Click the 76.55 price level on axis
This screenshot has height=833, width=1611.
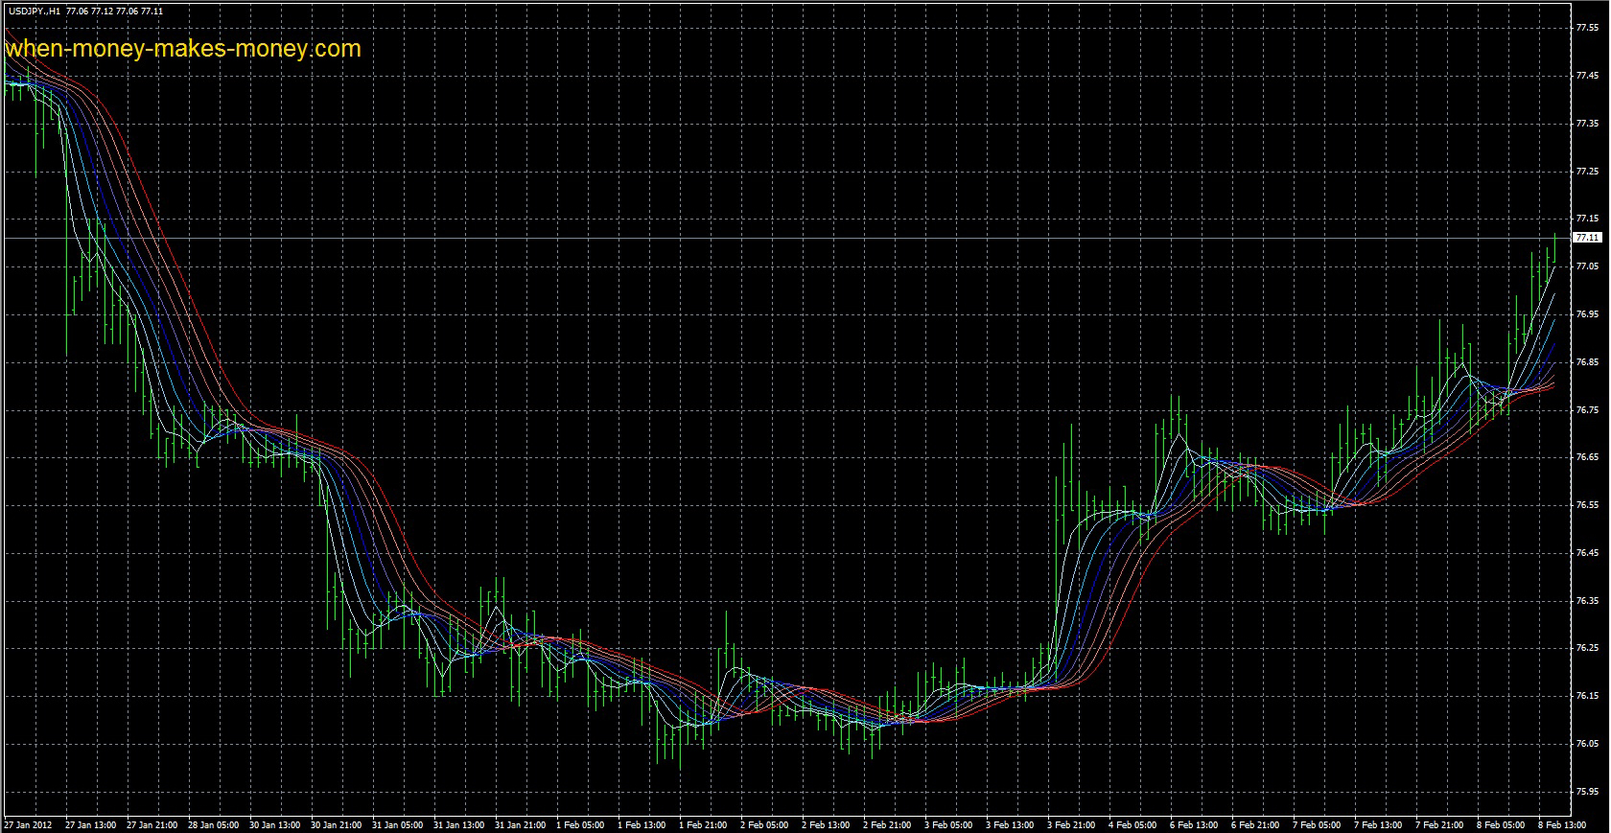(x=1586, y=505)
